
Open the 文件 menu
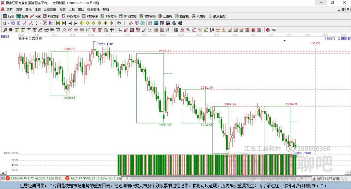tap(10, 9)
